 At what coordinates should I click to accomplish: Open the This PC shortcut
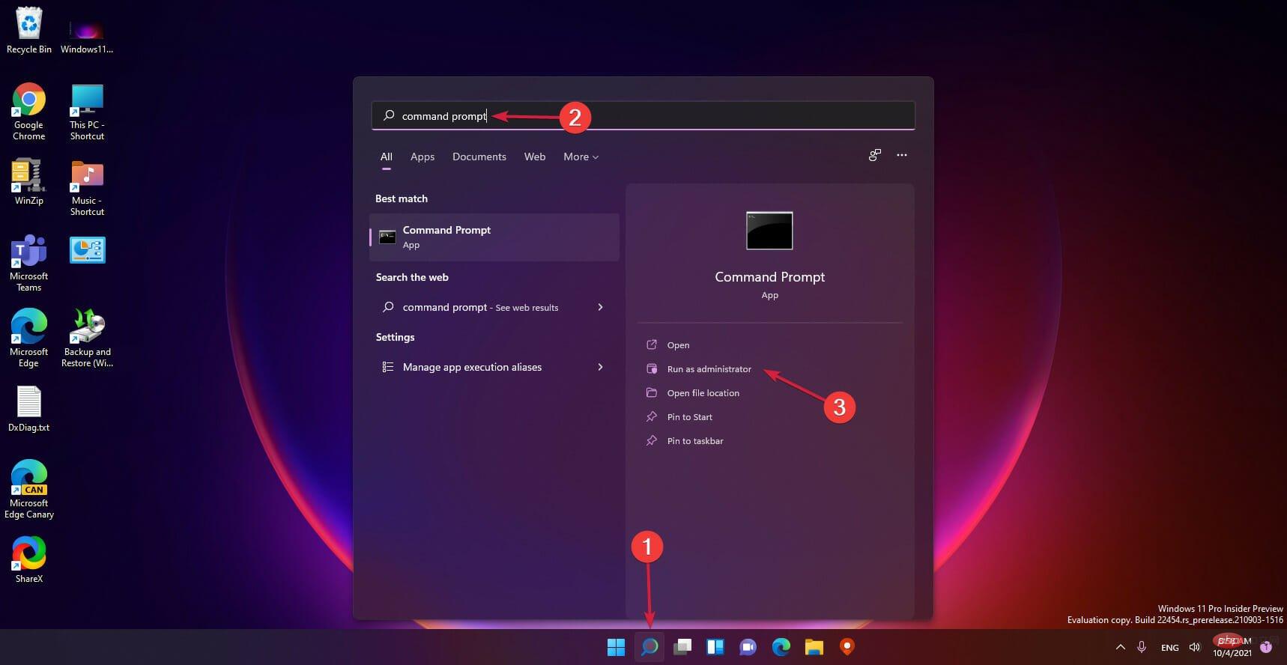[x=87, y=111]
